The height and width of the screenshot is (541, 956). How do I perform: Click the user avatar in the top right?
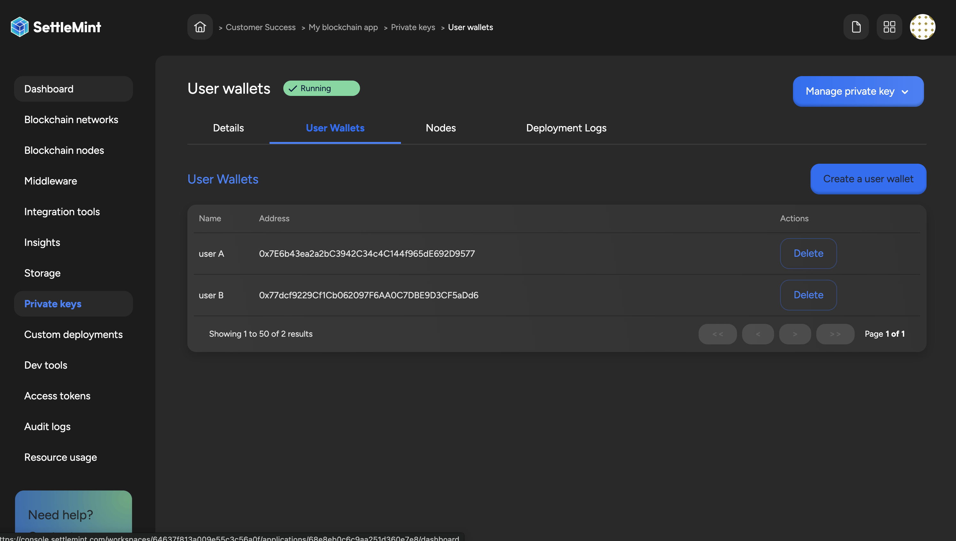click(x=923, y=27)
